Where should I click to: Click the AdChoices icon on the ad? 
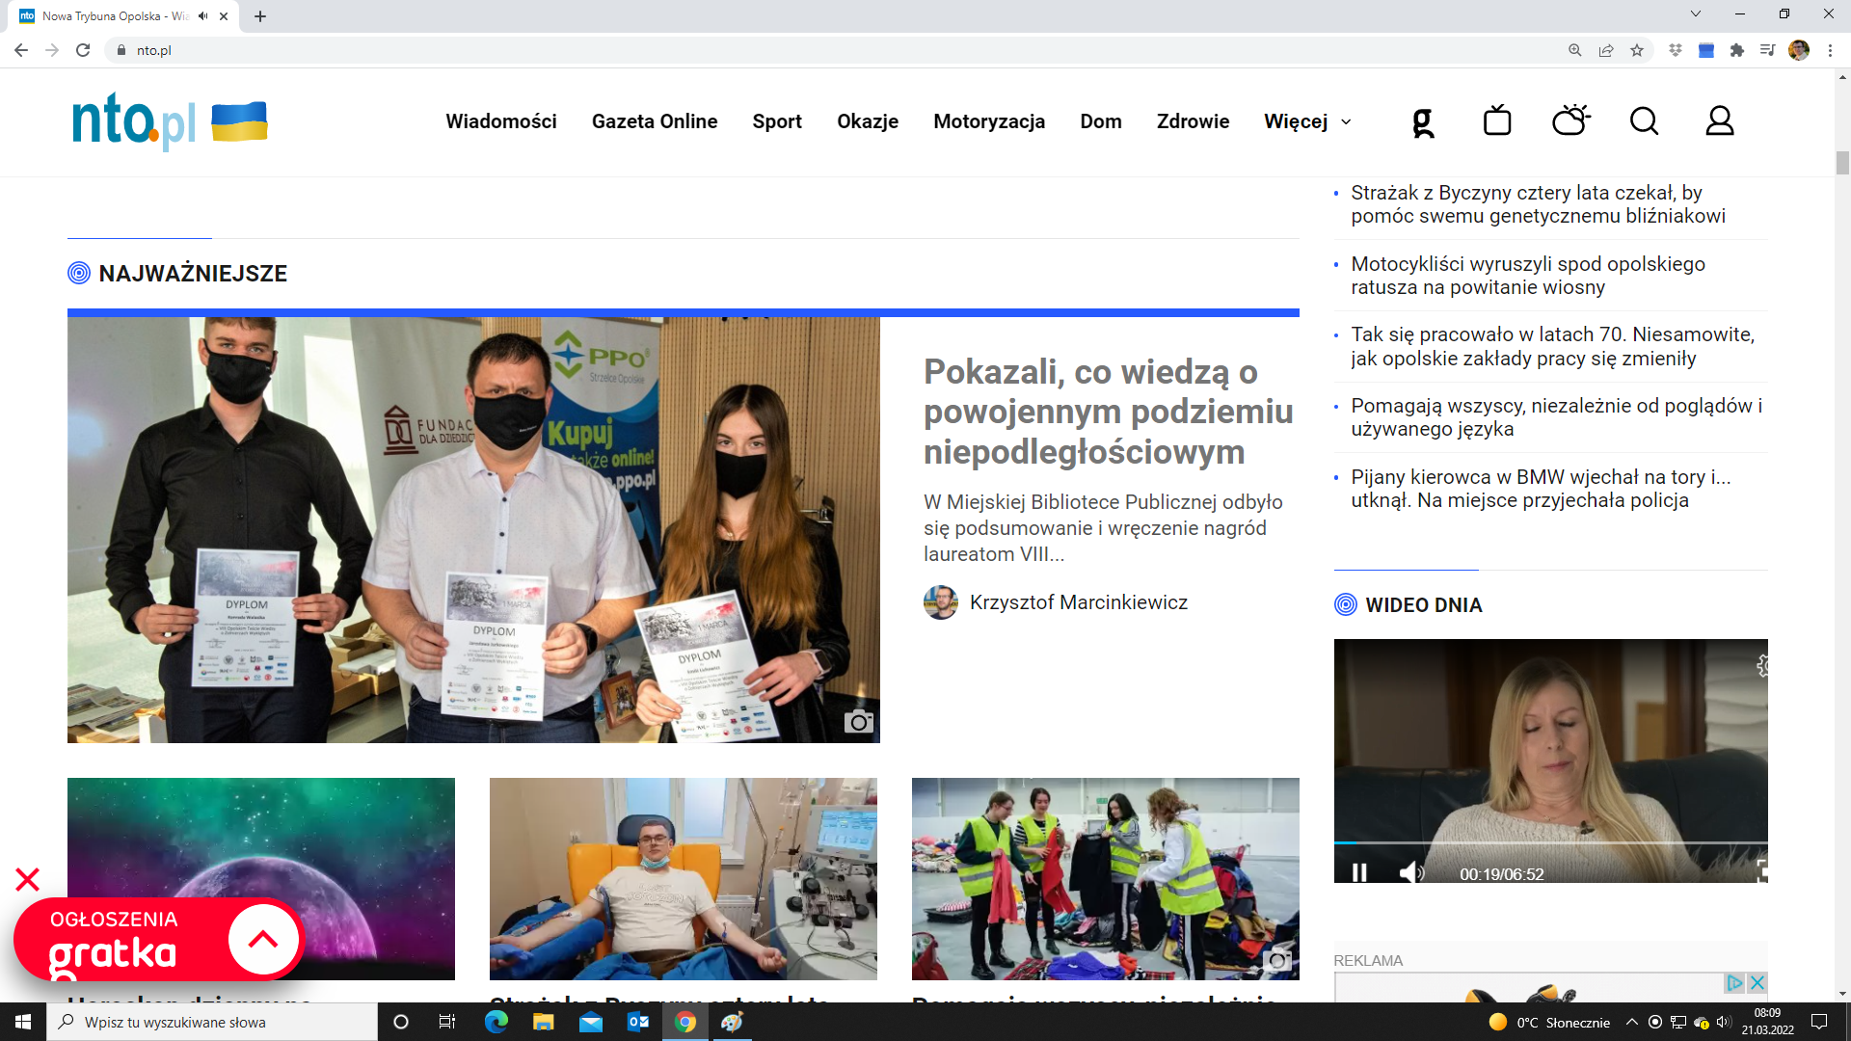click(1734, 982)
